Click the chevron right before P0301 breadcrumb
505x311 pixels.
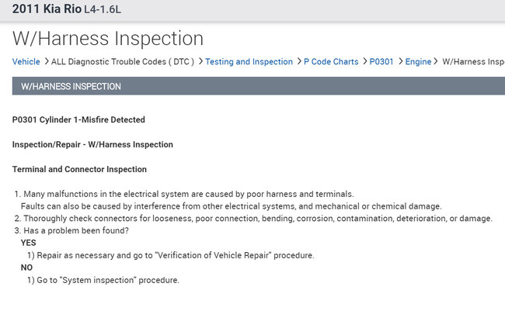[x=364, y=61]
